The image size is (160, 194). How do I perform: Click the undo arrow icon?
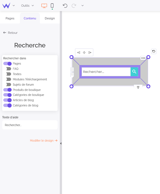tap(65, 6)
